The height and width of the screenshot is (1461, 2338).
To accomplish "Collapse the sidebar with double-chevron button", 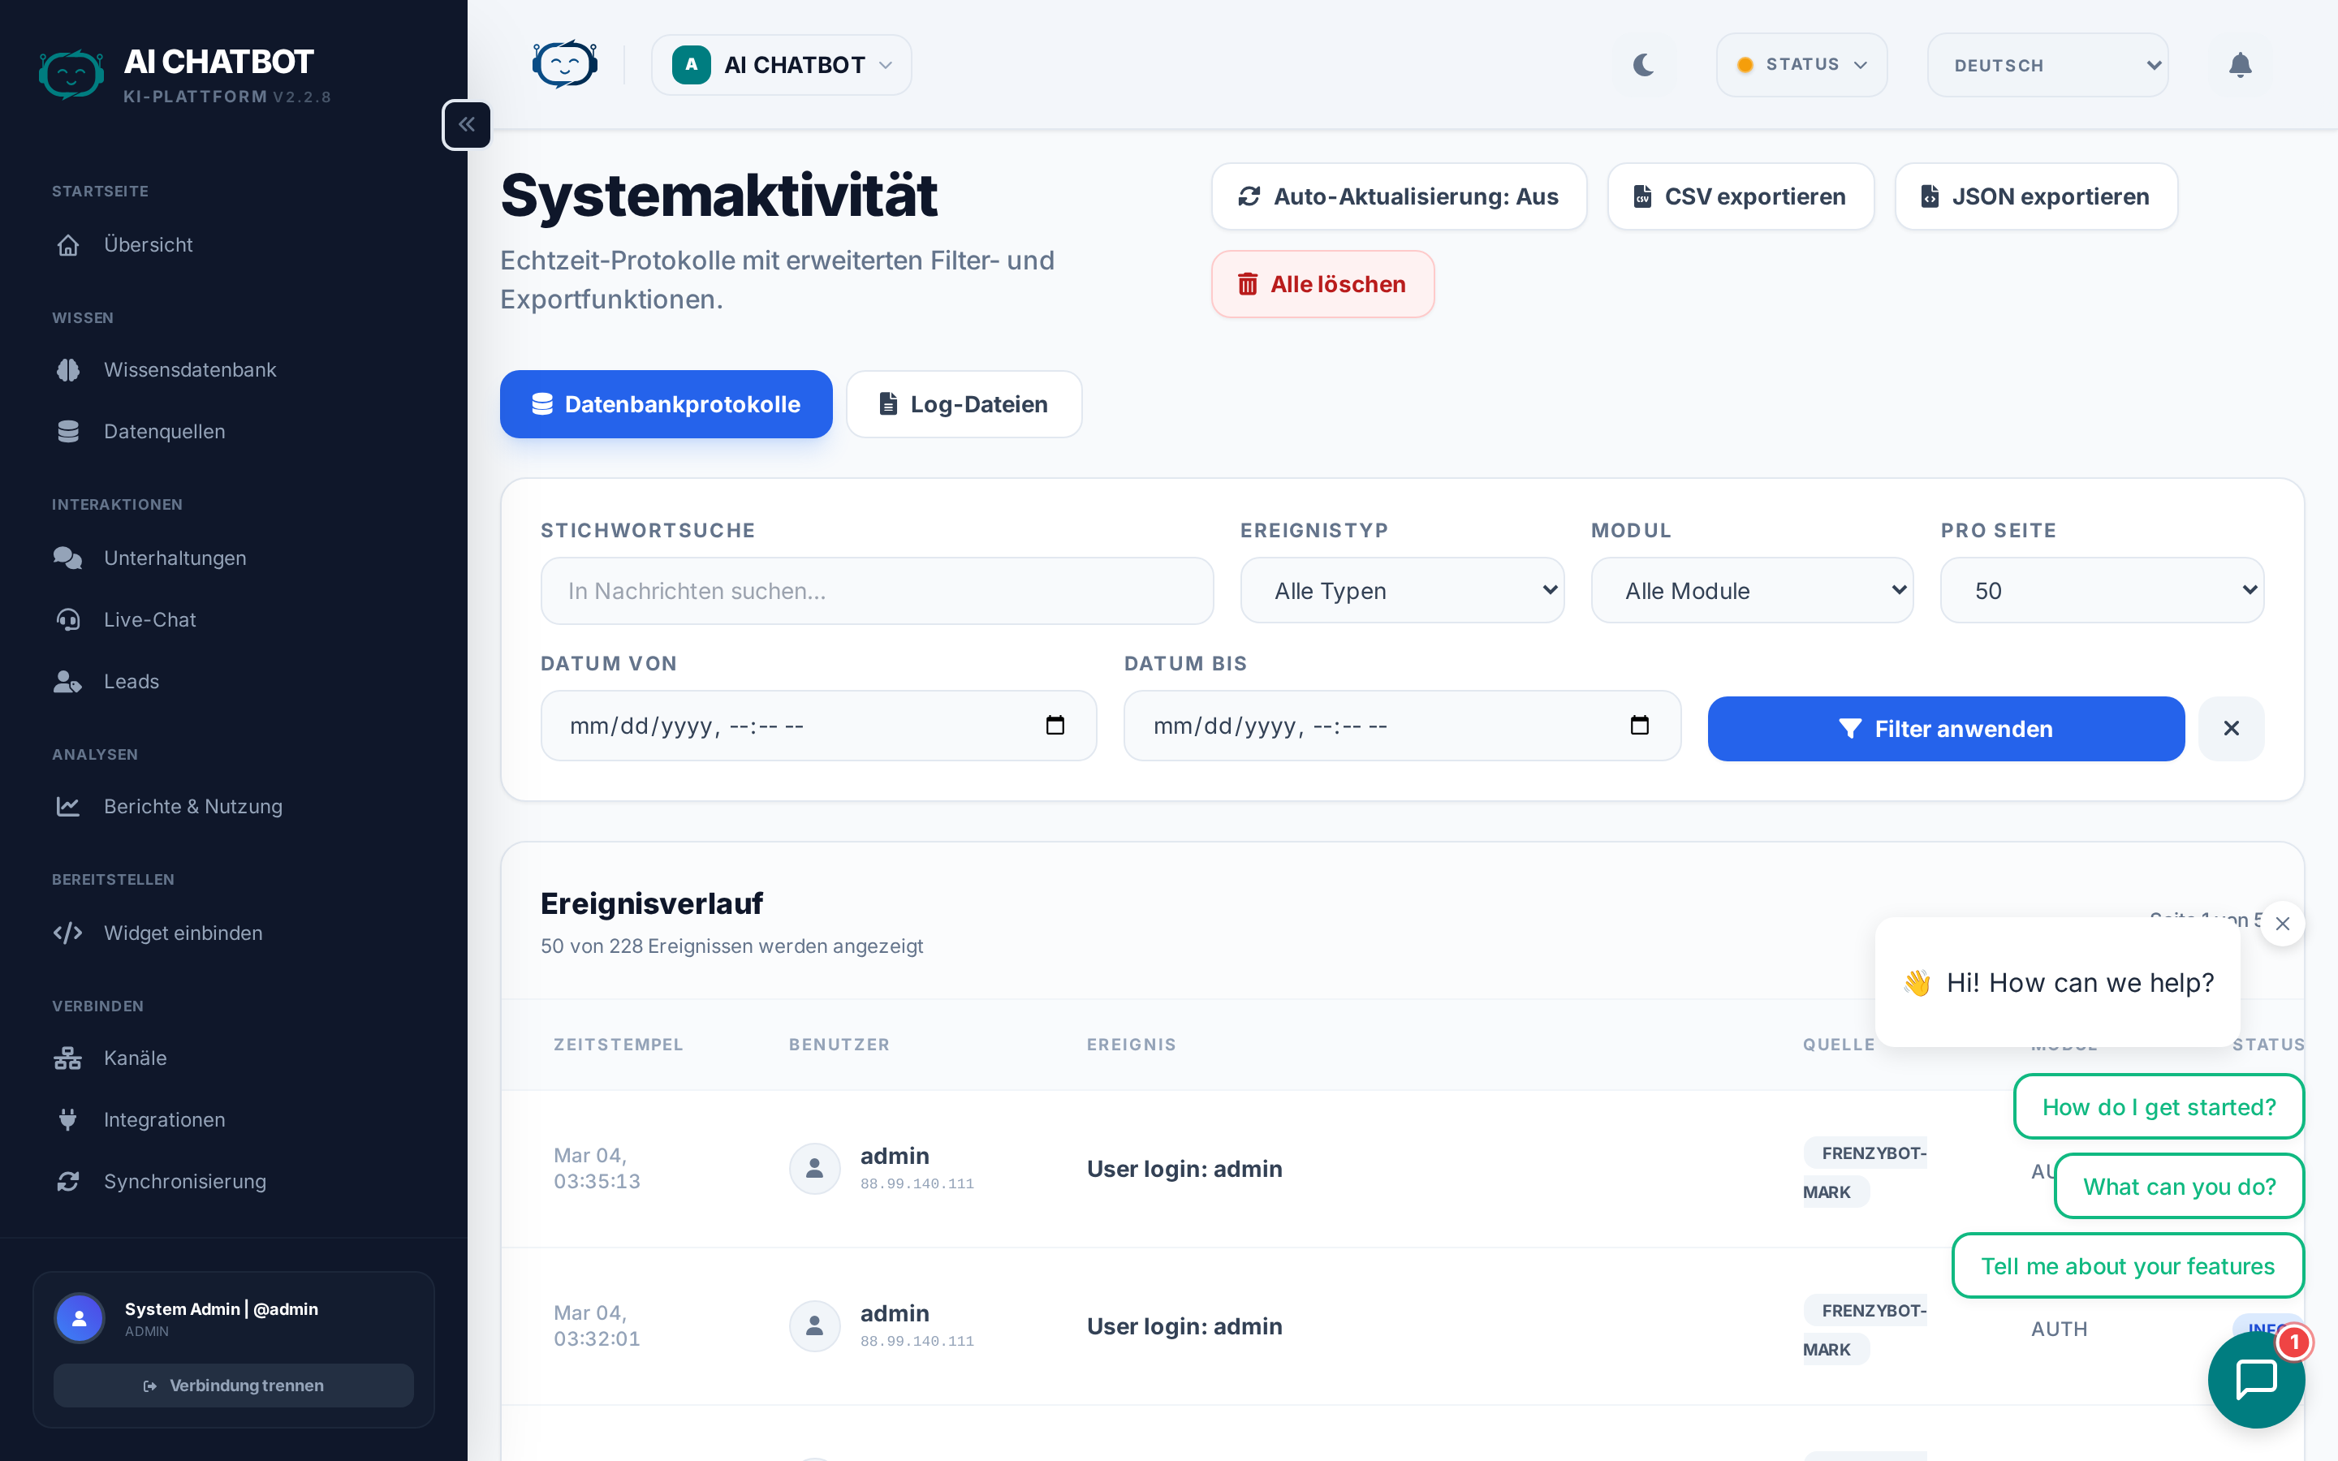I will (467, 125).
